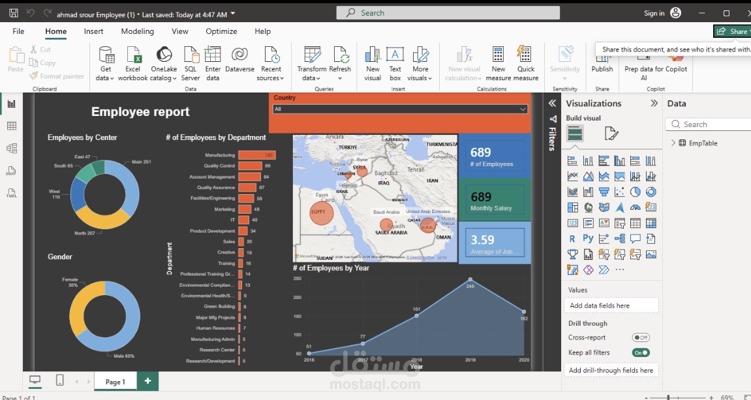This screenshot has width=751, height=400.
Task: Select the line chart visual
Action: click(x=572, y=177)
